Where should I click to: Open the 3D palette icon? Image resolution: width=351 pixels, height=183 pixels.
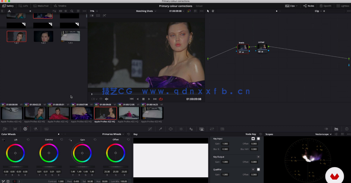coord(223,129)
